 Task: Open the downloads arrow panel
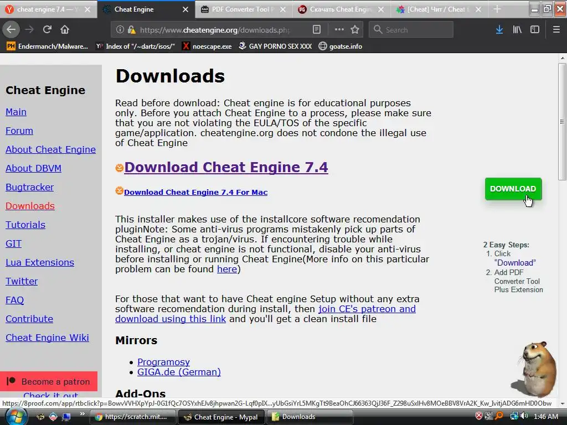point(499,30)
